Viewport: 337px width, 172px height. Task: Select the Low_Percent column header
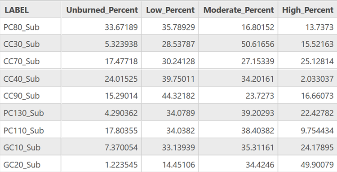(x=170, y=10)
